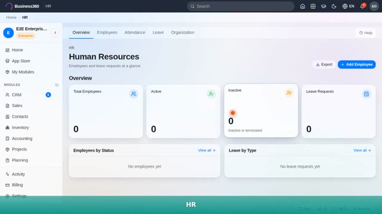The height and width of the screenshot is (214, 382).
Task: Open the Total Employees card
Action: [106, 112]
